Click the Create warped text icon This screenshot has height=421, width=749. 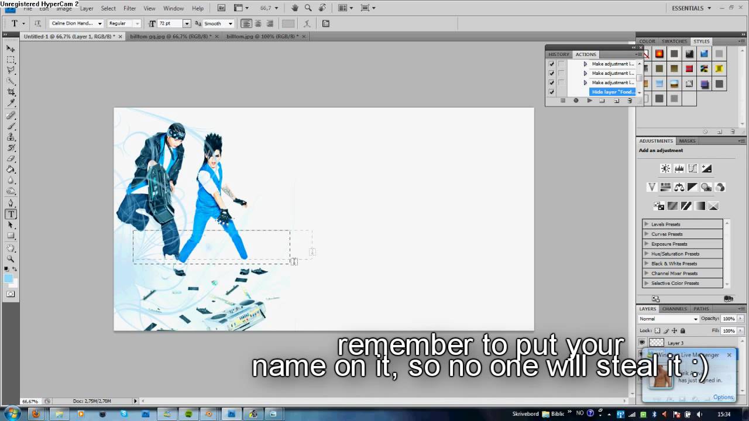tap(305, 23)
